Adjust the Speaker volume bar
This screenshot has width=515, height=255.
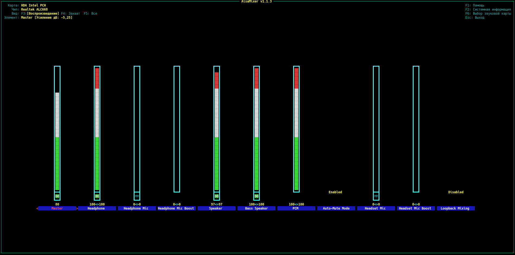tap(217, 129)
